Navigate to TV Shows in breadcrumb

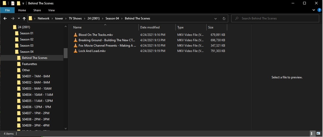tap(75, 18)
